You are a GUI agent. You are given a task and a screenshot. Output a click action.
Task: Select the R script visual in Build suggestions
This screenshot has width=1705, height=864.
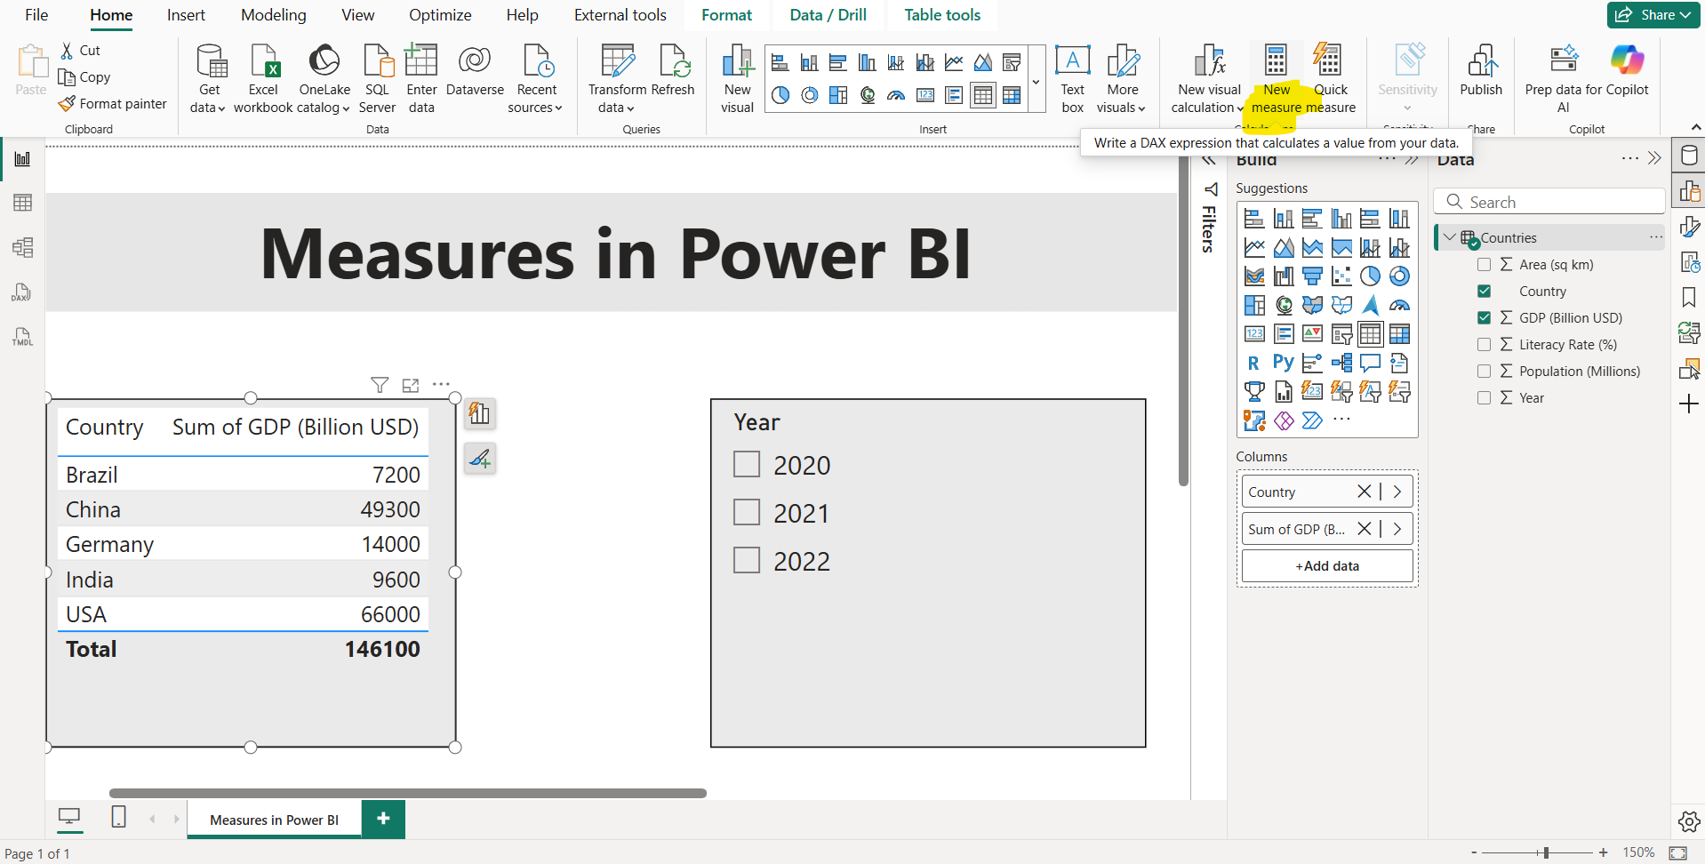click(x=1254, y=363)
